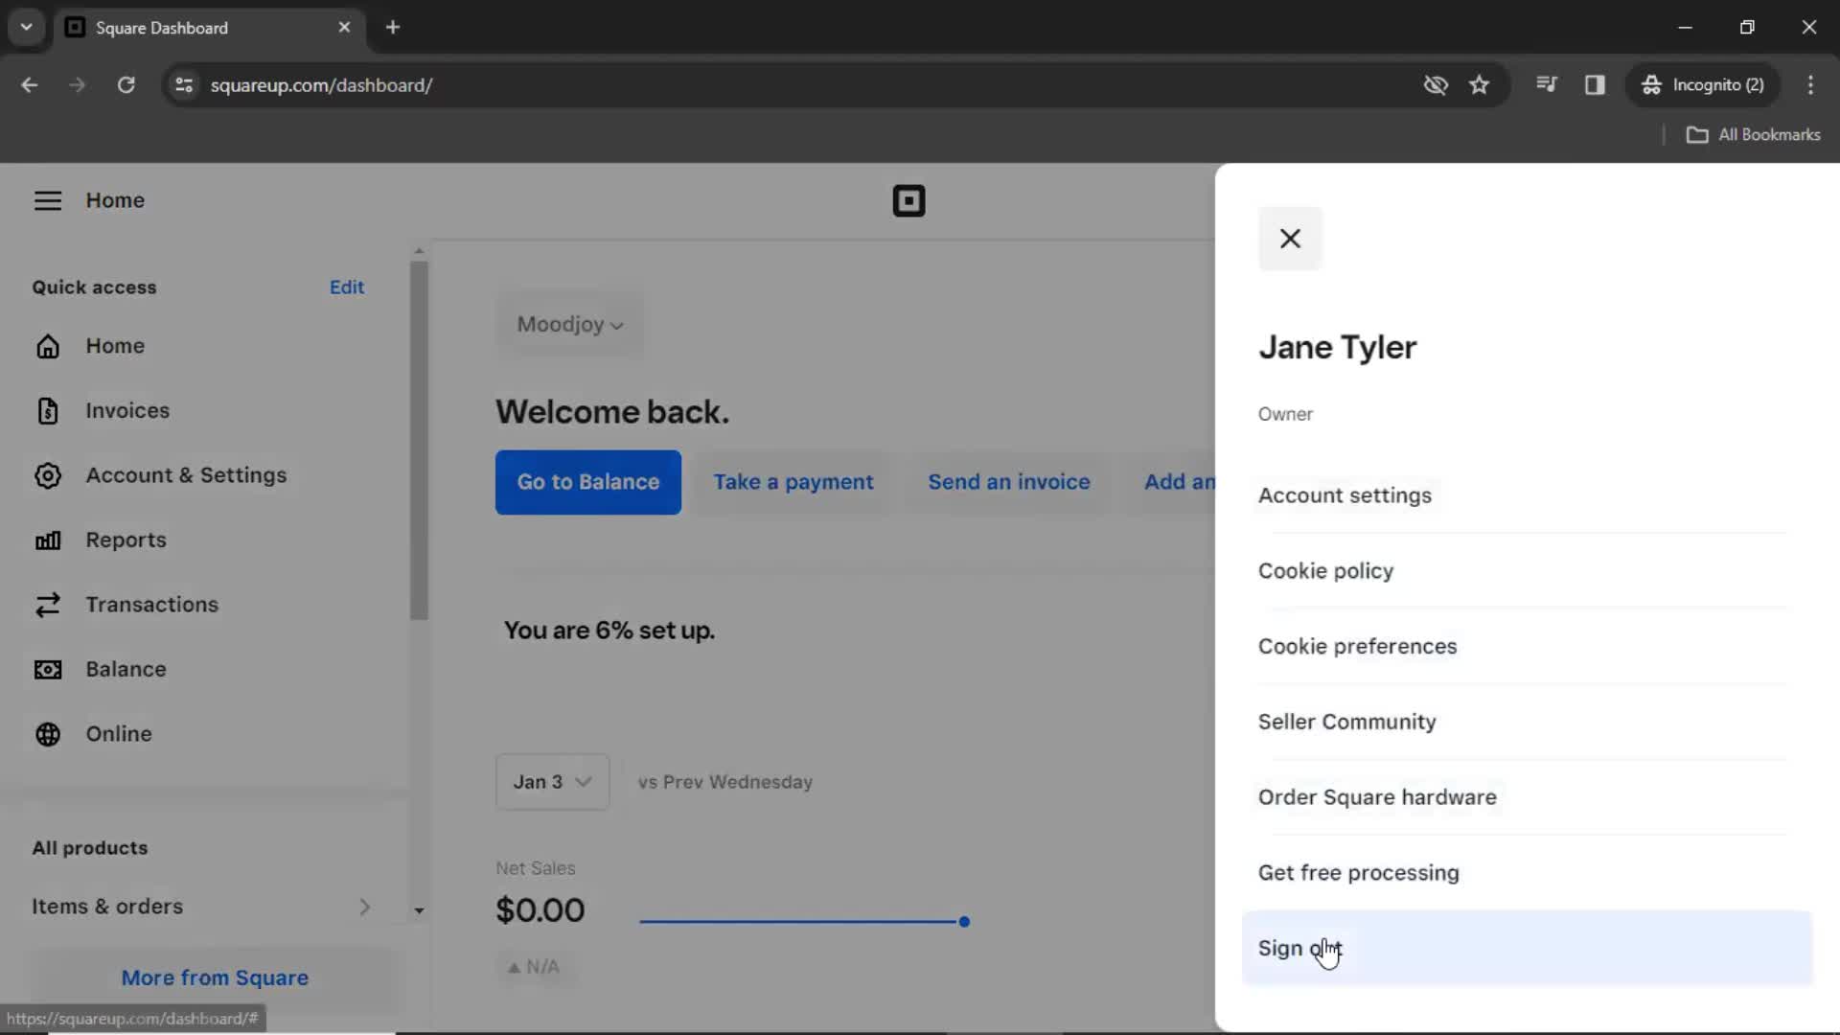
Task: Click 'vs Prev Wednesday' comparison text
Action: click(725, 783)
